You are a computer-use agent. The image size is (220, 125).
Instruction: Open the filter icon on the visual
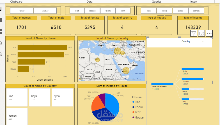tap(194, 34)
